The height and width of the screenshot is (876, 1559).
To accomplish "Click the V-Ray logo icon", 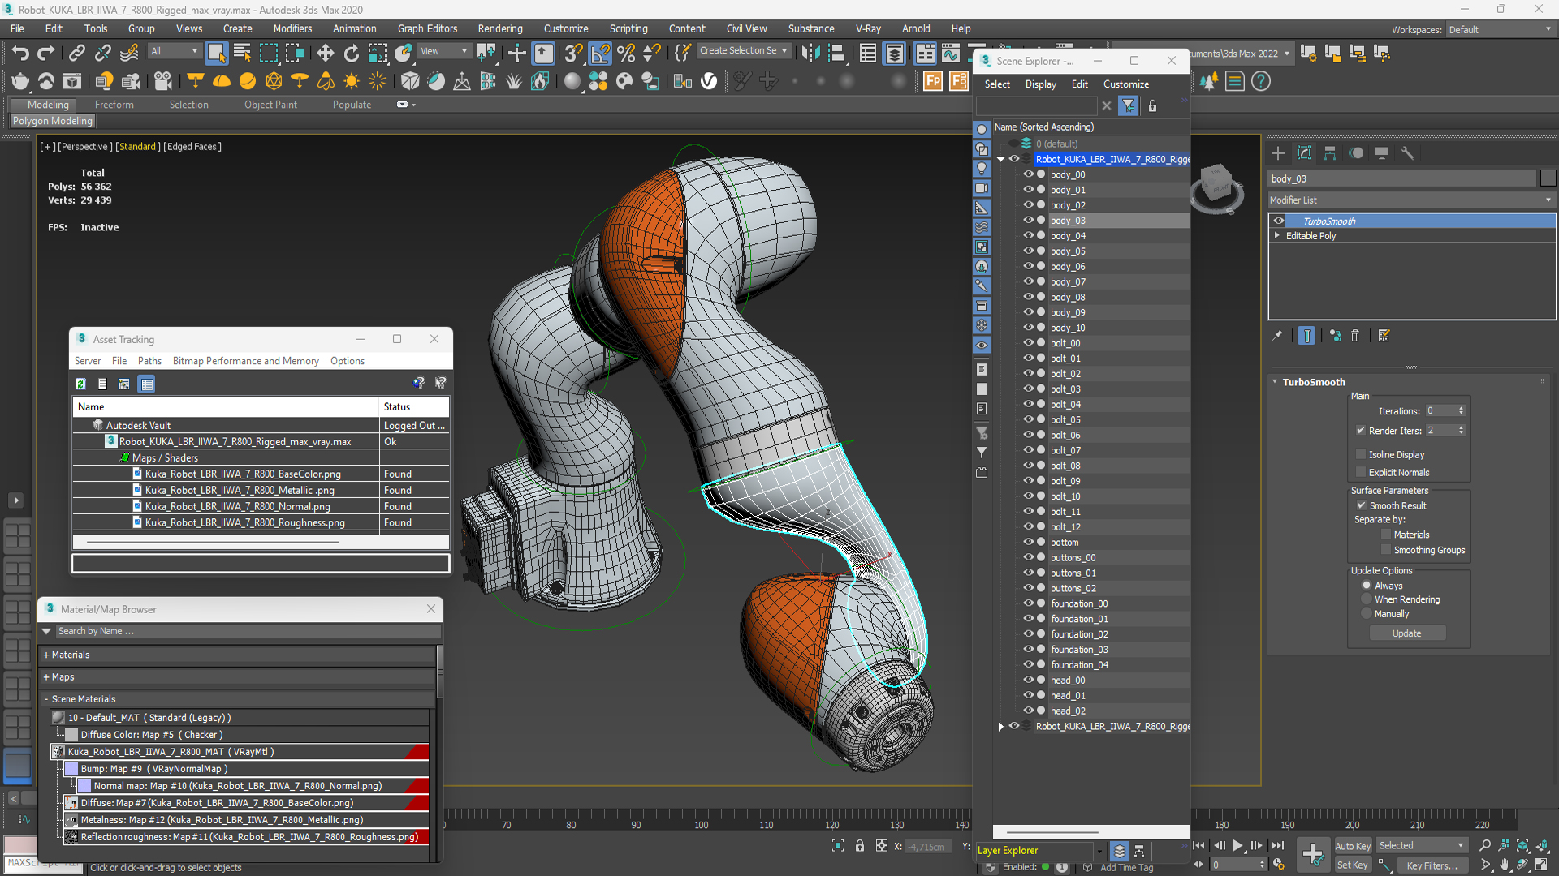I will click(709, 81).
